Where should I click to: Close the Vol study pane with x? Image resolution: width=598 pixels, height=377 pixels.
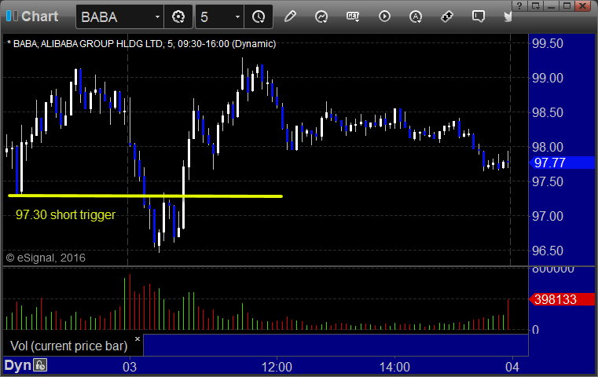coord(138,339)
